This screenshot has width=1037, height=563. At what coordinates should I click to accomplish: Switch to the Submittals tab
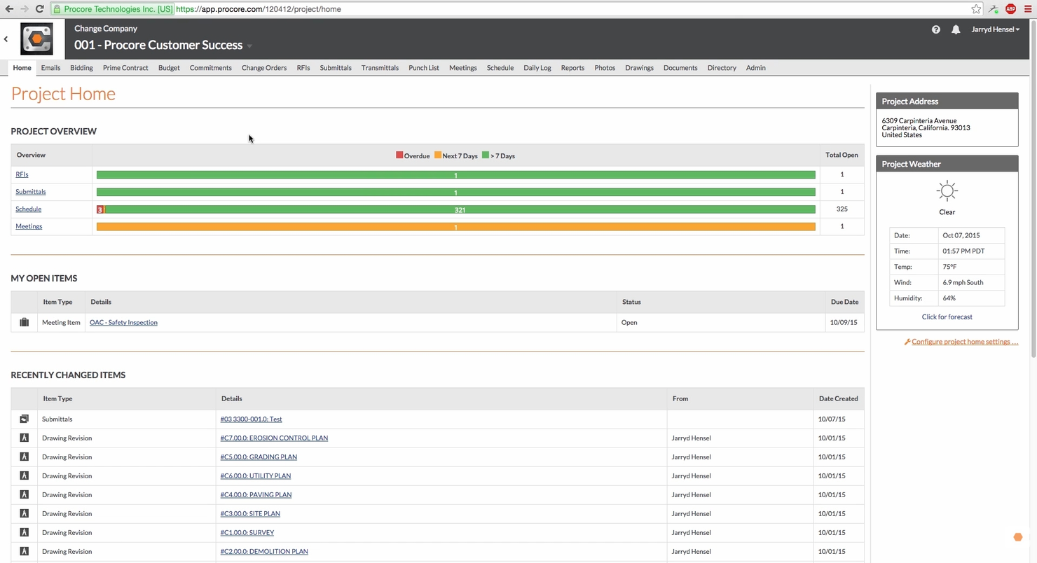pos(335,68)
